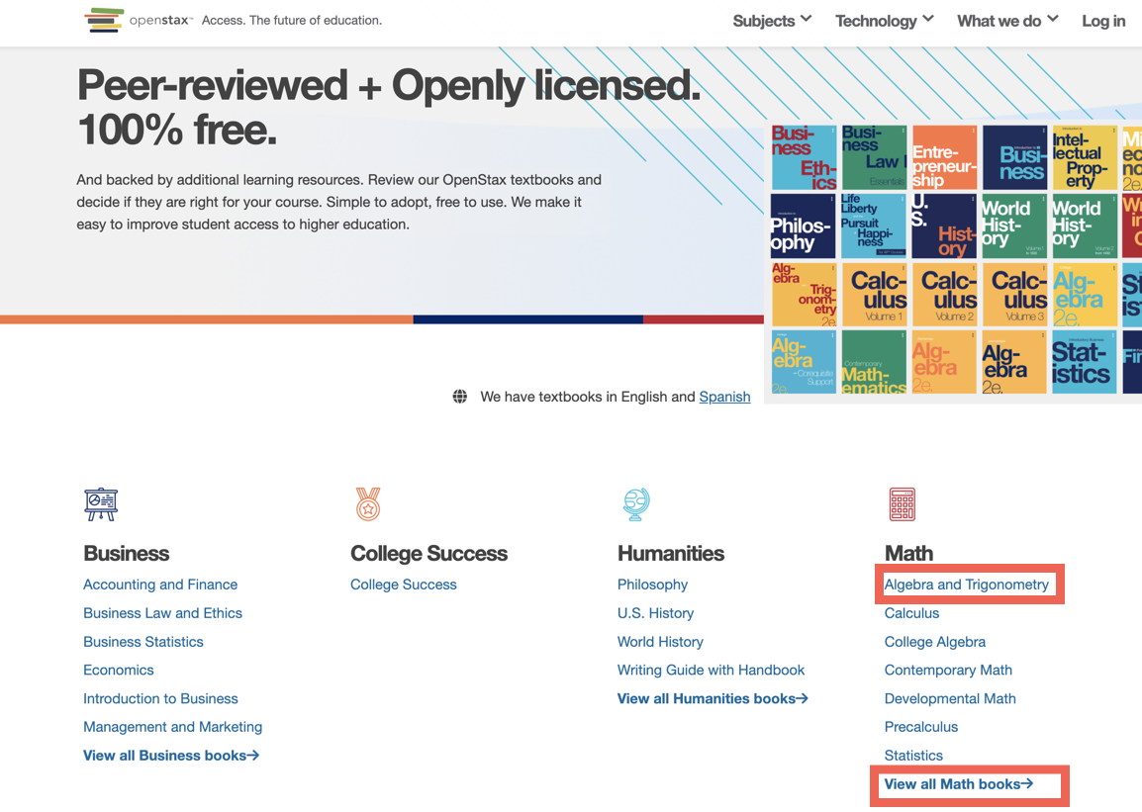Click the Business presentation board icon

101,504
